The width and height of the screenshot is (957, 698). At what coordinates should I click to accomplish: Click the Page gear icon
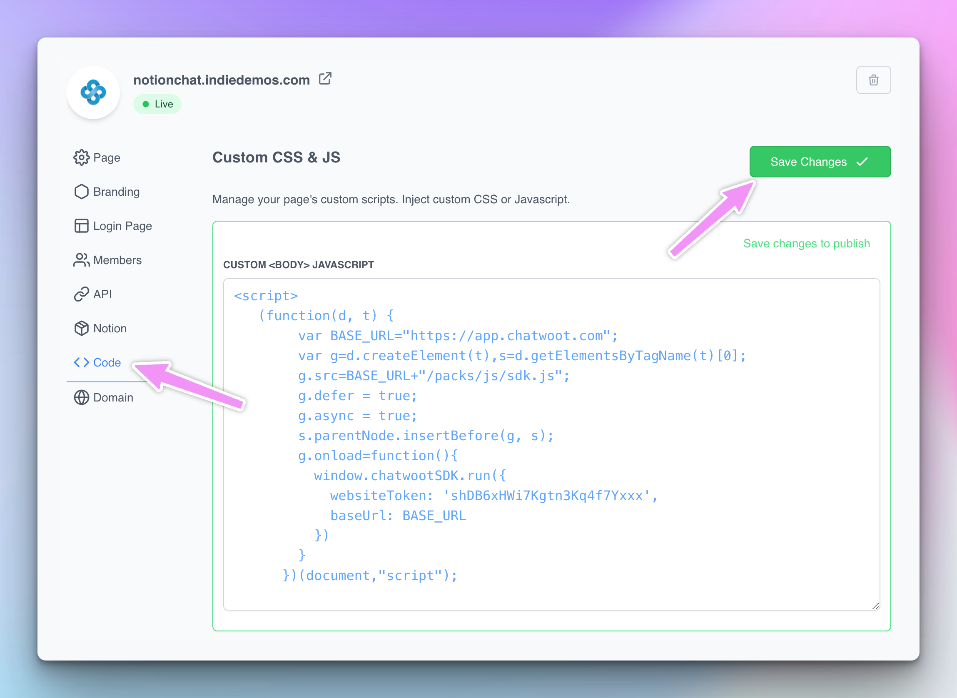pyautogui.click(x=81, y=157)
